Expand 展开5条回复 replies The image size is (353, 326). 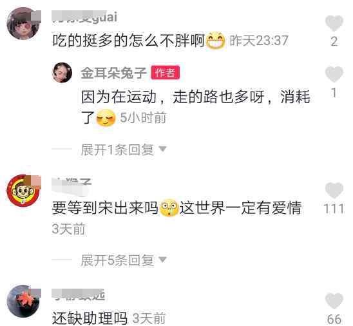point(117,260)
